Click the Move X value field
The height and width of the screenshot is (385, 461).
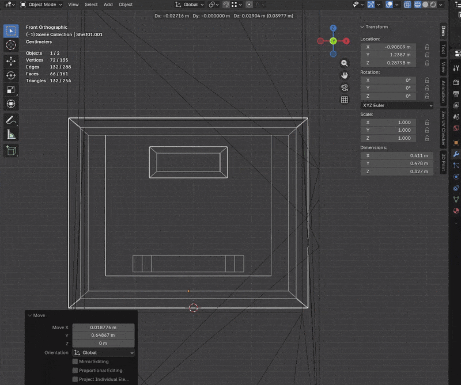coord(103,327)
